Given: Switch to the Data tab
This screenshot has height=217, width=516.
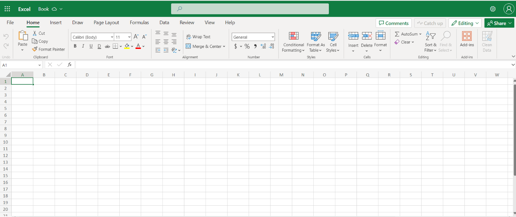Looking at the screenshot, I should pos(164,22).
